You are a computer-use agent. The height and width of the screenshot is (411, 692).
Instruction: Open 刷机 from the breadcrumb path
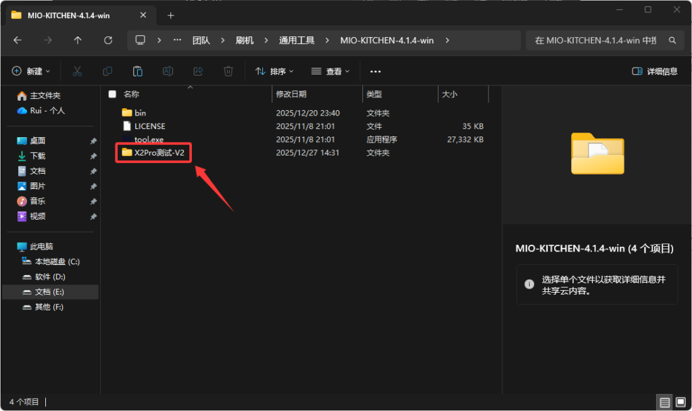245,41
